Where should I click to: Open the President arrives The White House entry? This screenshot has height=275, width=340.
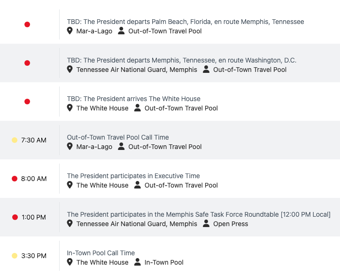coord(133,99)
